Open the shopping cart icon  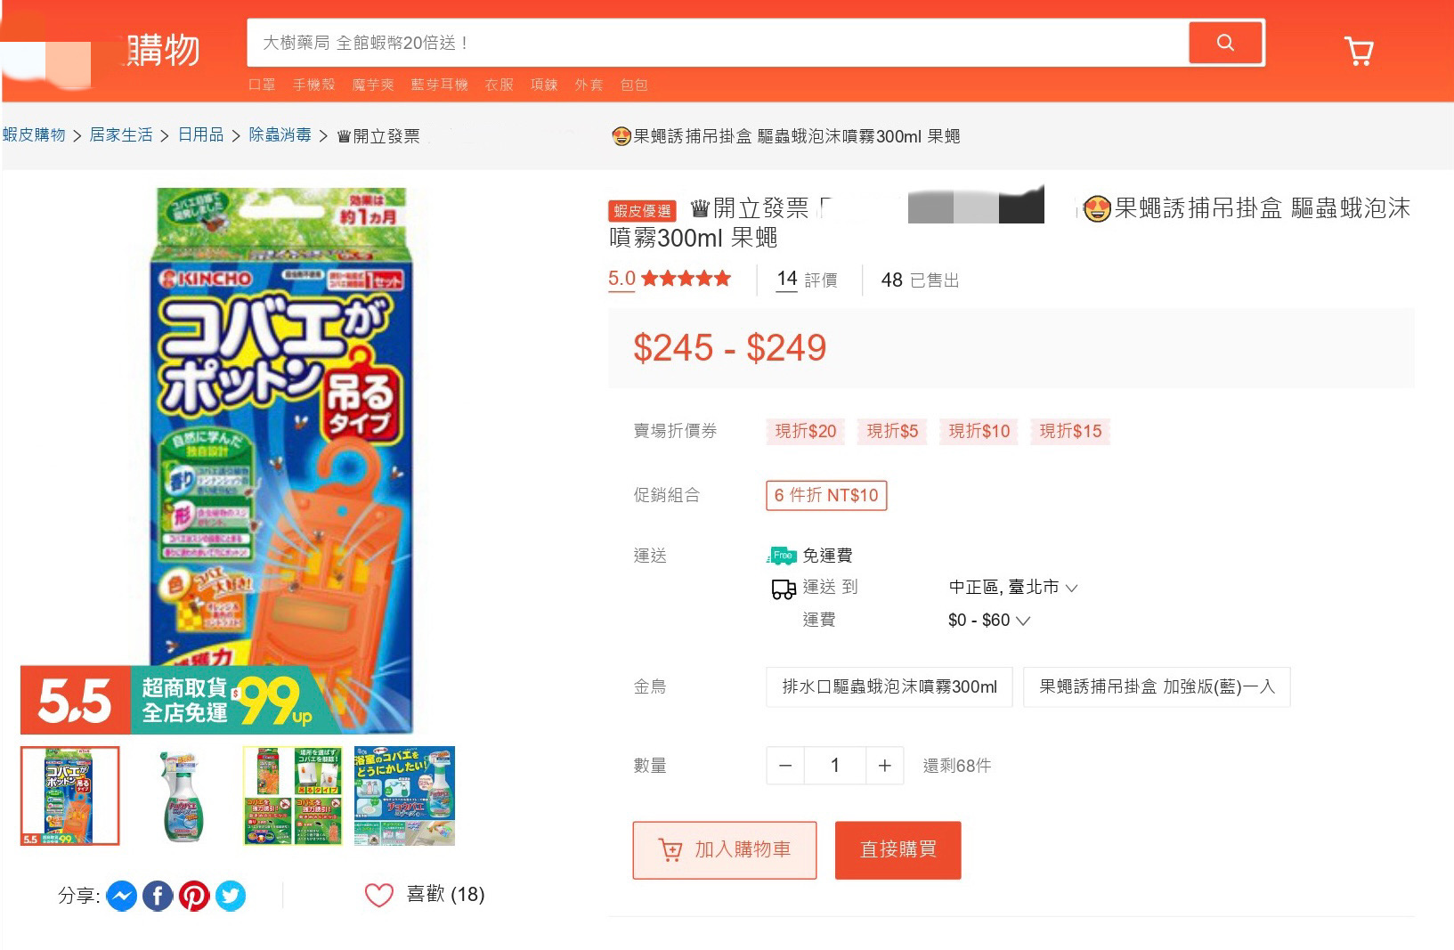point(1359,51)
